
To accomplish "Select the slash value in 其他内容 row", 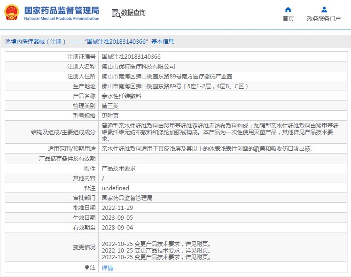I will 103,178.
